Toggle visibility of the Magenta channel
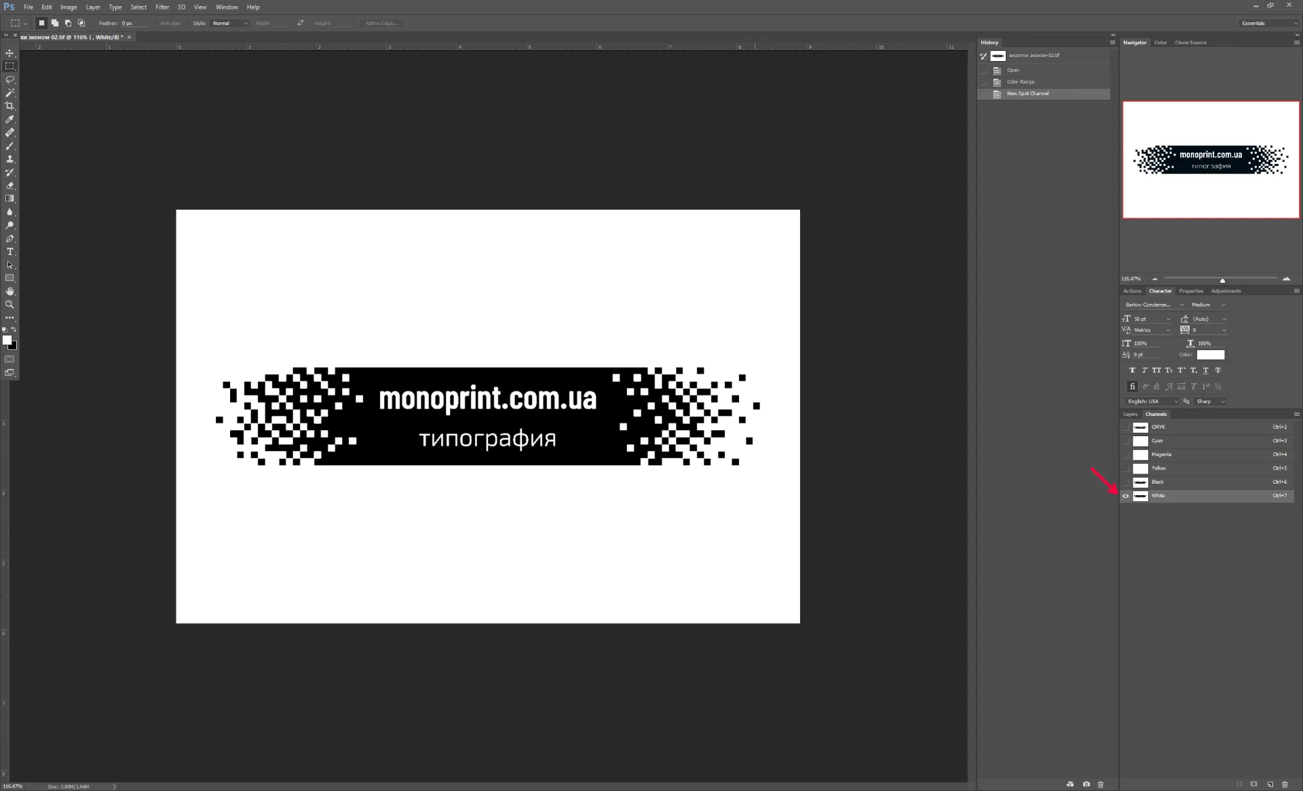The image size is (1303, 791). (x=1126, y=455)
